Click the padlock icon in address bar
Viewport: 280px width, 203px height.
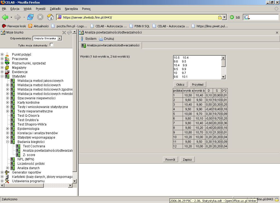coord(220,17)
